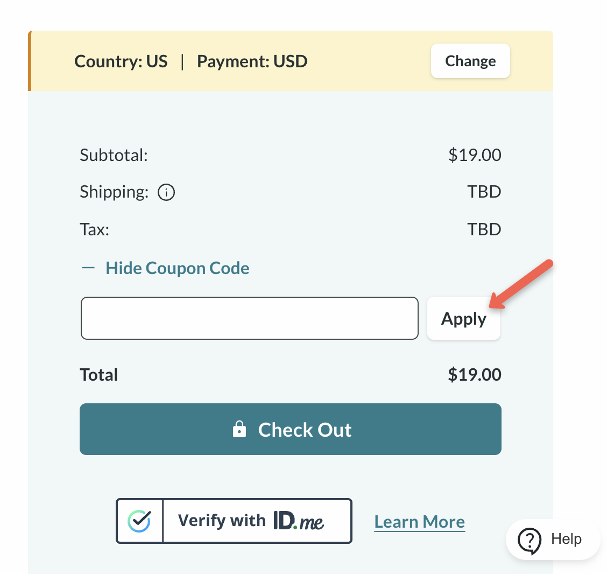Click the lock icon on Check Out
The image size is (607, 574).
pos(239,430)
